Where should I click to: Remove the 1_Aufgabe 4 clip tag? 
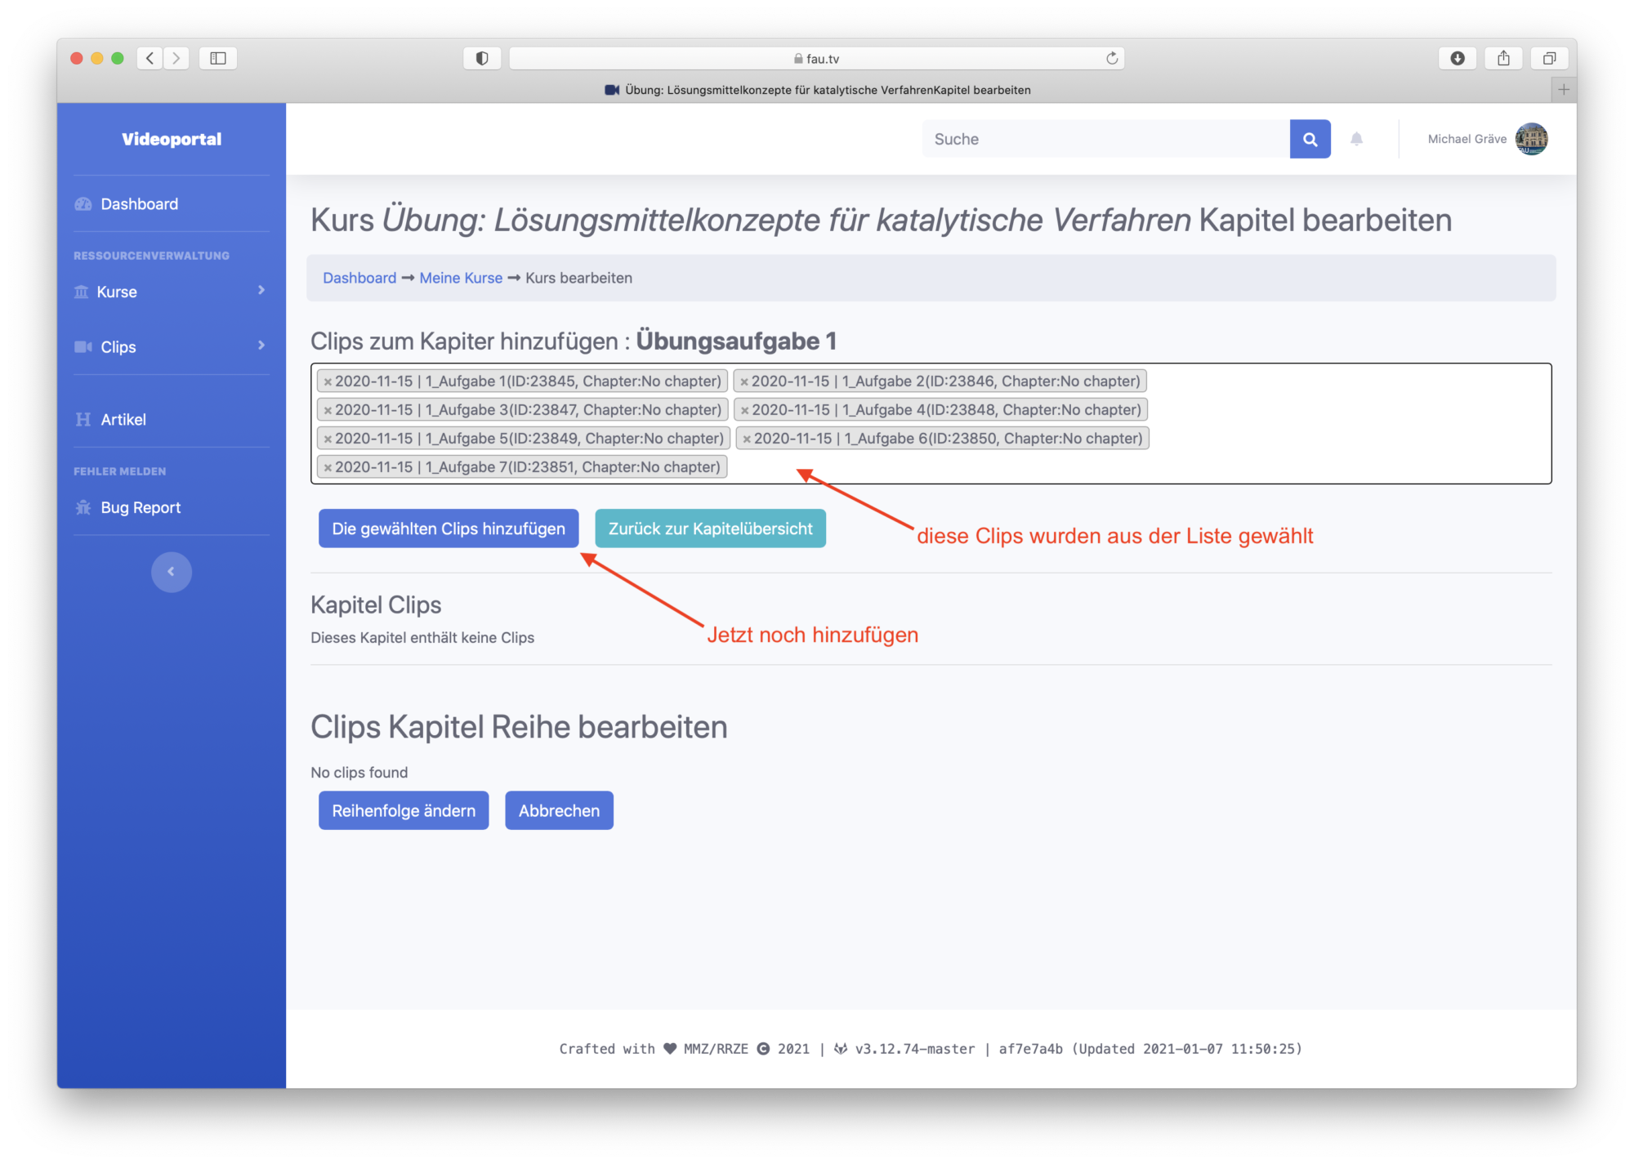coord(744,410)
